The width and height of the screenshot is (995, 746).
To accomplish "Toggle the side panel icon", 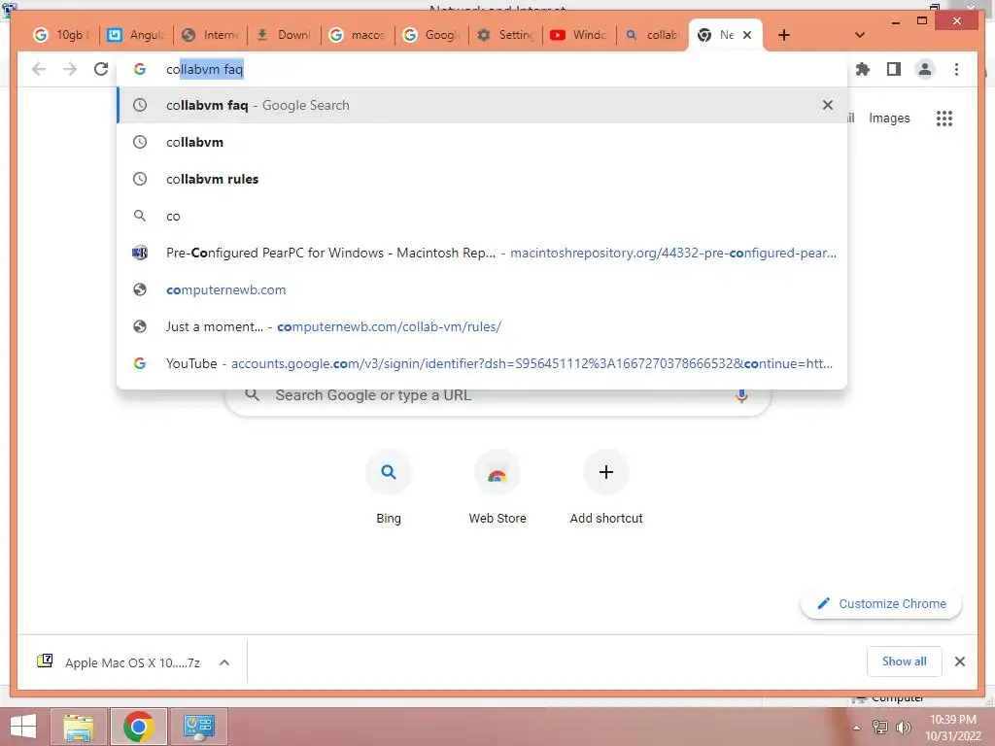I will (894, 69).
